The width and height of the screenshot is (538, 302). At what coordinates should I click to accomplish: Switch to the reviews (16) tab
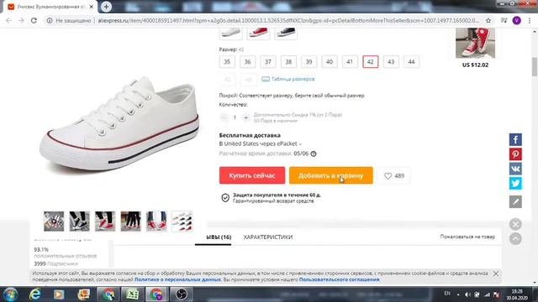[x=219, y=237]
